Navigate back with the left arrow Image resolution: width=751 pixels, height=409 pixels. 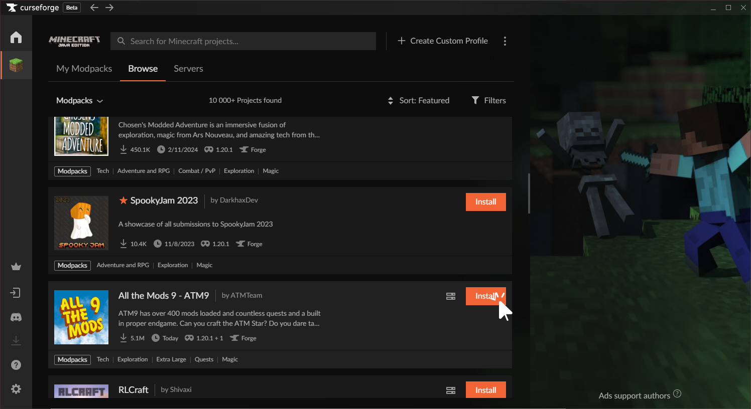tap(94, 8)
